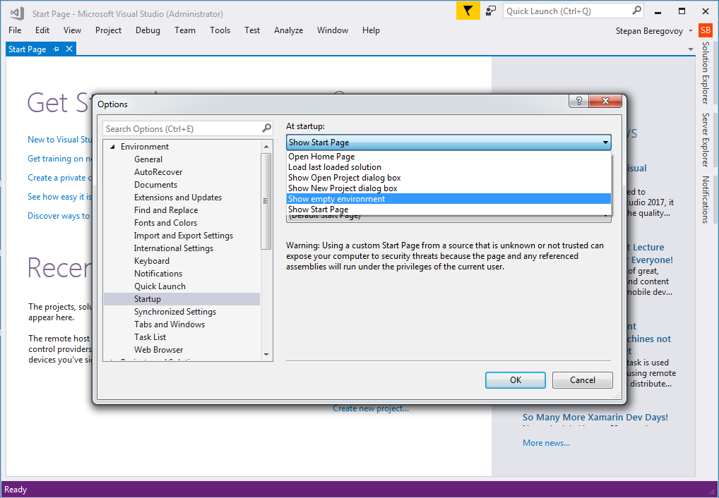Open the user account dropdown next to Stepan Beregovoy
719x498 pixels.
[691, 31]
